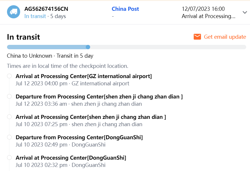250x171 pixels.
Task: Select the DongGuanShi arrival checkpoint marker
Action: [x=9, y=158]
